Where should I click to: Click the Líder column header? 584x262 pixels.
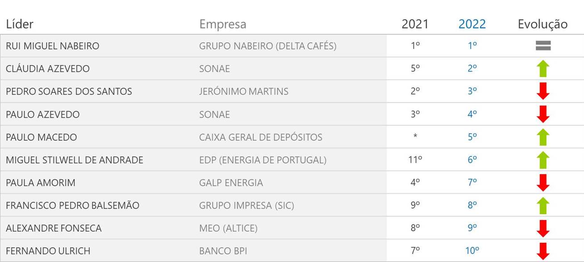point(20,24)
